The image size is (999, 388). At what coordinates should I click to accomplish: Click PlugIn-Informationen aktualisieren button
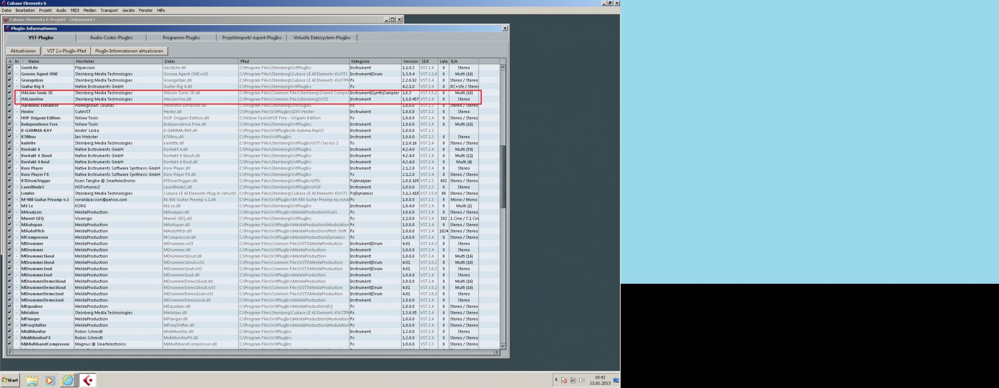pyautogui.click(x=129, y=51)
